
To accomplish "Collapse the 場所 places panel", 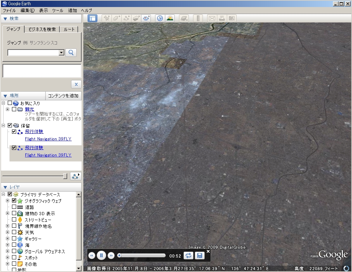I will pos(5,96).
